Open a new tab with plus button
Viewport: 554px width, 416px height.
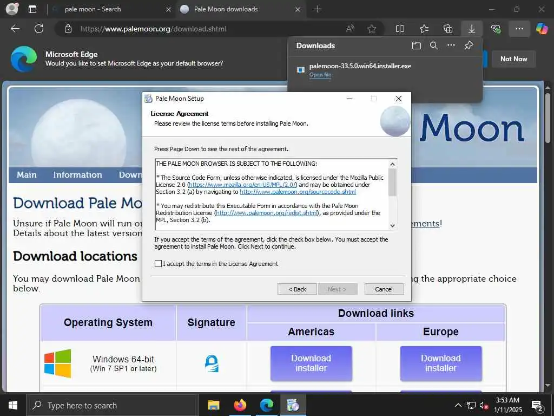coord(318,9)
